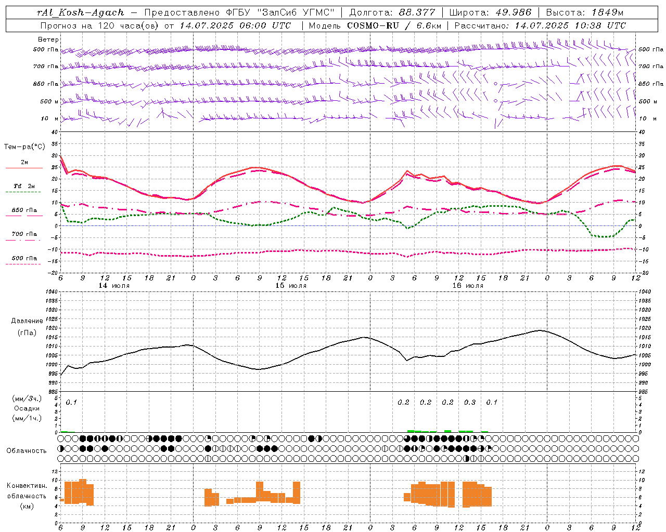Select the model name COSMO-RU
Image resolution: width=666 pixels, height=532 pixels.
[373, 25]
